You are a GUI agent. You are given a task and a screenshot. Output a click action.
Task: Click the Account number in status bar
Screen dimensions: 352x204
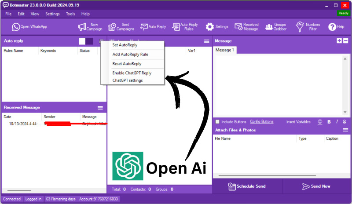[98, 199]
